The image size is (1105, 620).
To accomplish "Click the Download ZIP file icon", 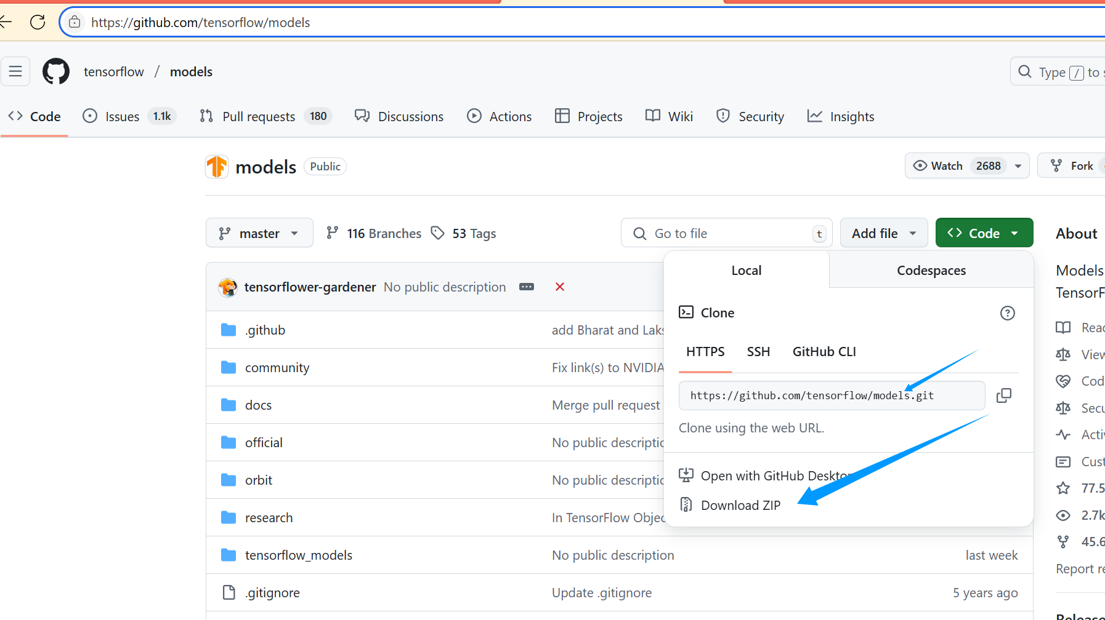I will (x=686, y=505).
